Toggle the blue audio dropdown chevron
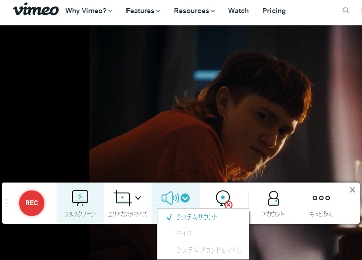Viewport: 362px width, 260px height. click(x=186, y=198)
